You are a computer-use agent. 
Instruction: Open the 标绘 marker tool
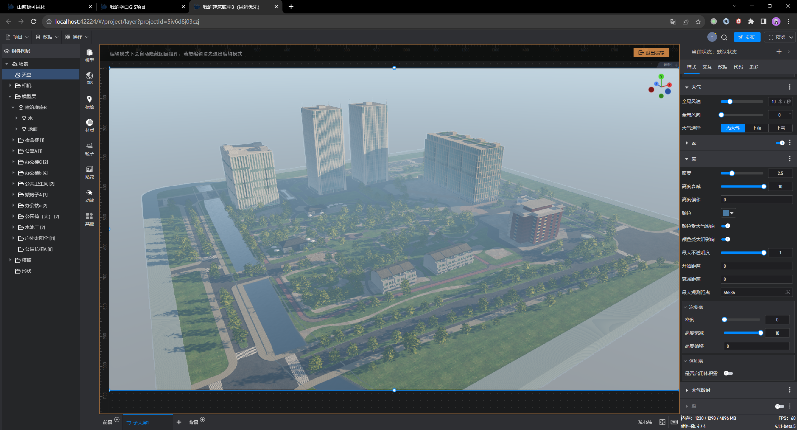click(x=89, y=102)
